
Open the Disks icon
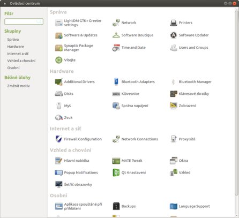(x=59, y=94)
